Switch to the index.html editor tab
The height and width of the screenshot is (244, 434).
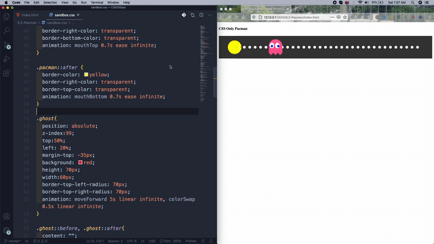[x=27, y=15]
